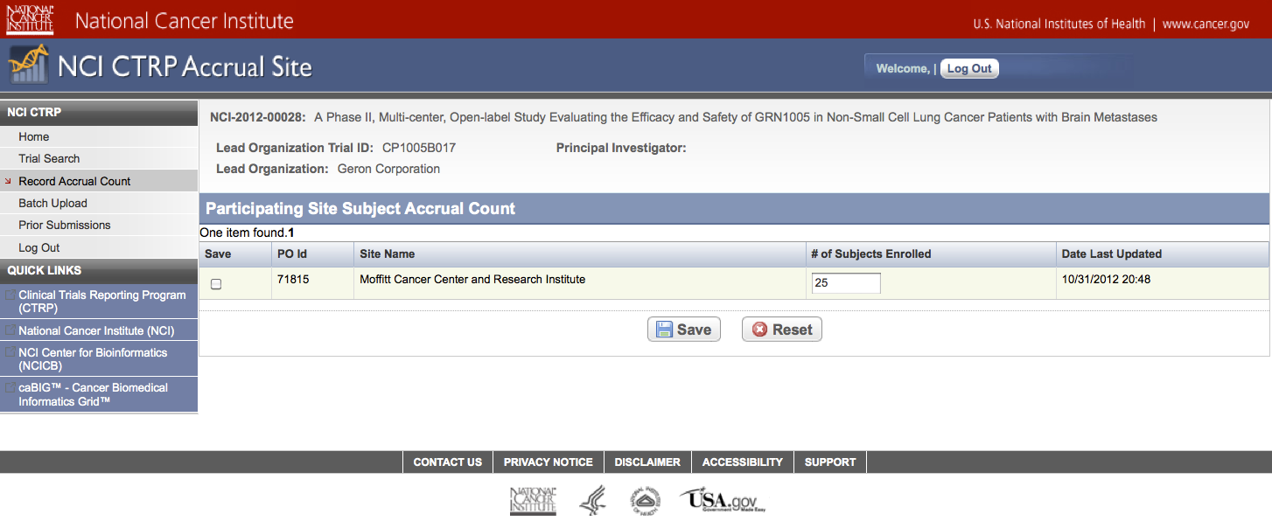Click the red X icon on Reset button
This screenshot has width=1272, height=521.
pyautogui.click(x=759, y=330)
